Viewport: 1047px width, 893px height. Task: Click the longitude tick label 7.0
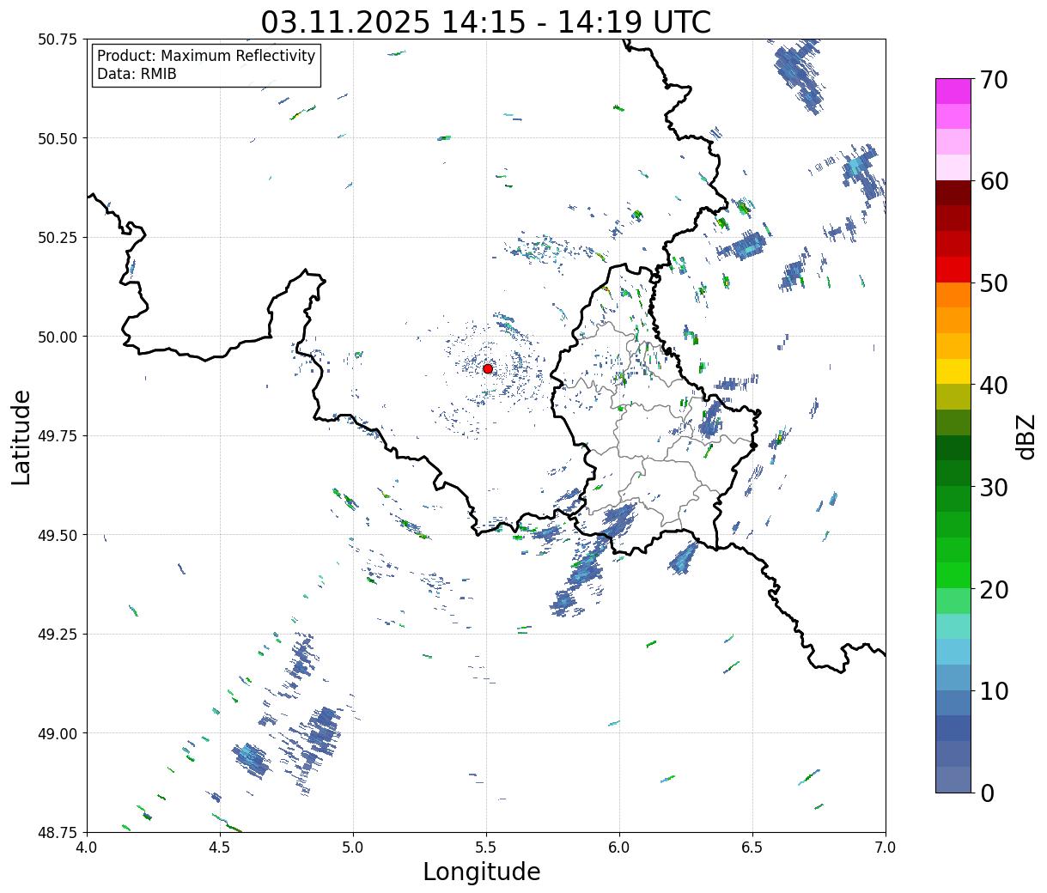886,847
